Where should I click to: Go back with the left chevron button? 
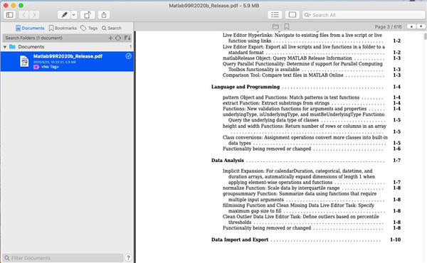24,15
